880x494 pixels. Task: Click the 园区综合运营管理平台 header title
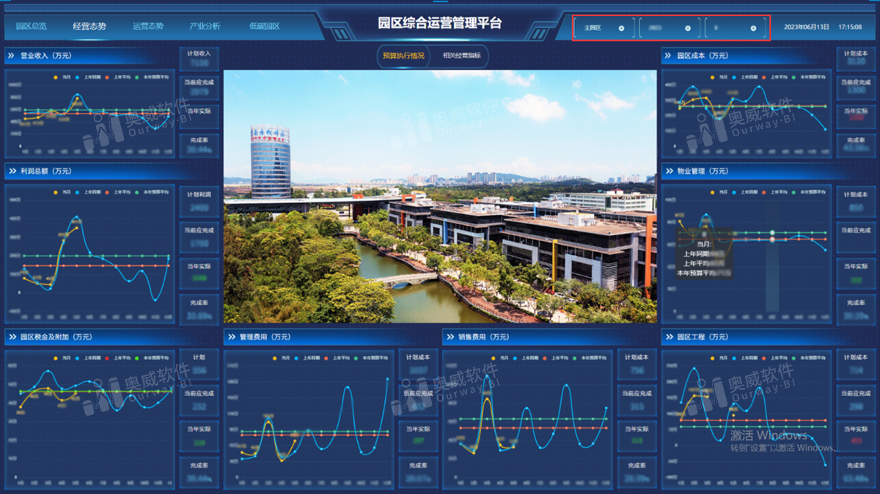[440, 23]
